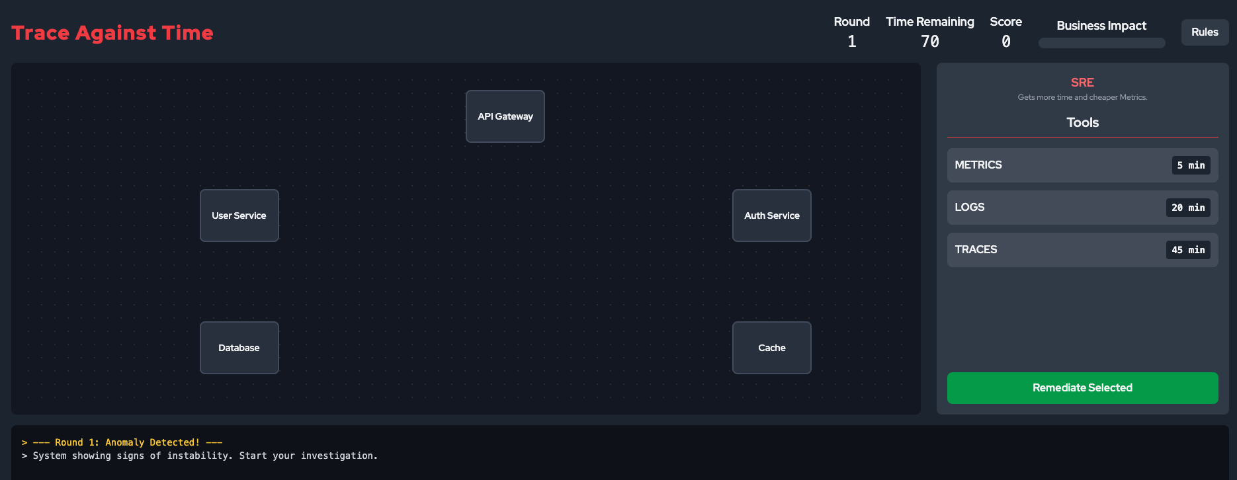Select the User Service node

point(239,216)
